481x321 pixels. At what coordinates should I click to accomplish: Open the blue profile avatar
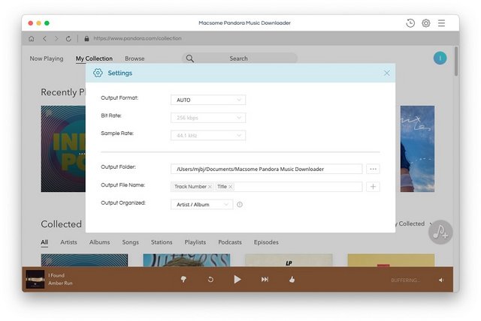pyautogui.click(x=440, y=58)
